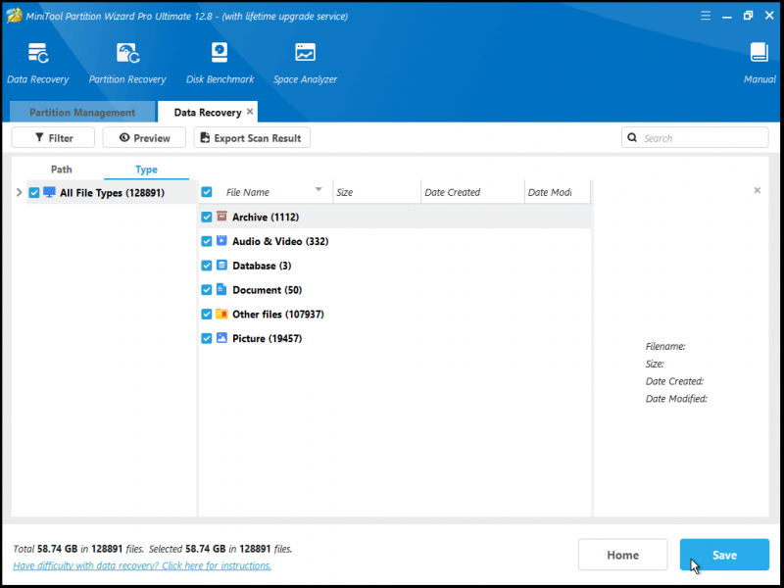
Task: Click the Other files folder icon
Action: click(221, 314)
